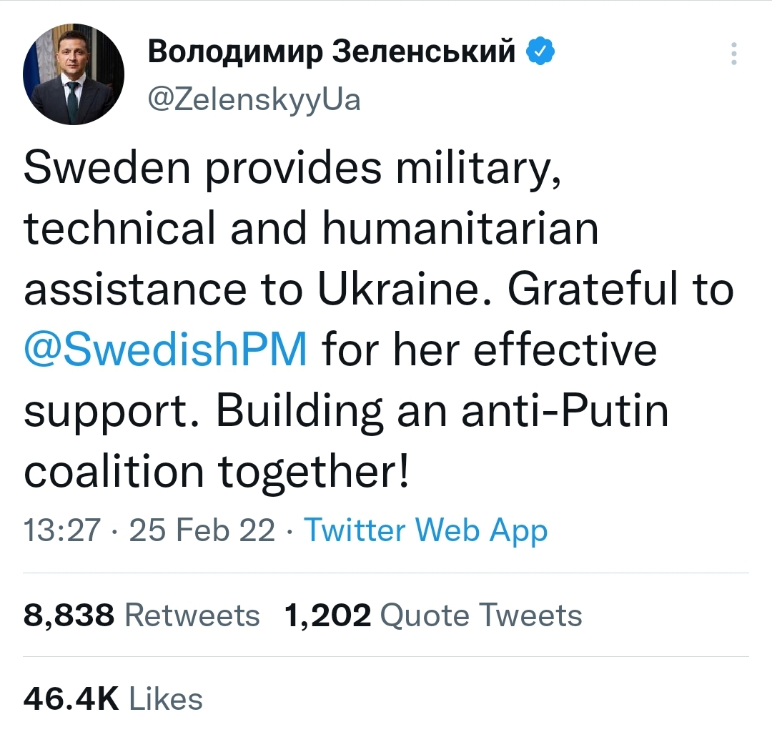The height and width of the screenshot is (732, 772).
Task: Select the Retweets label
Action: [x=192, y=615]
